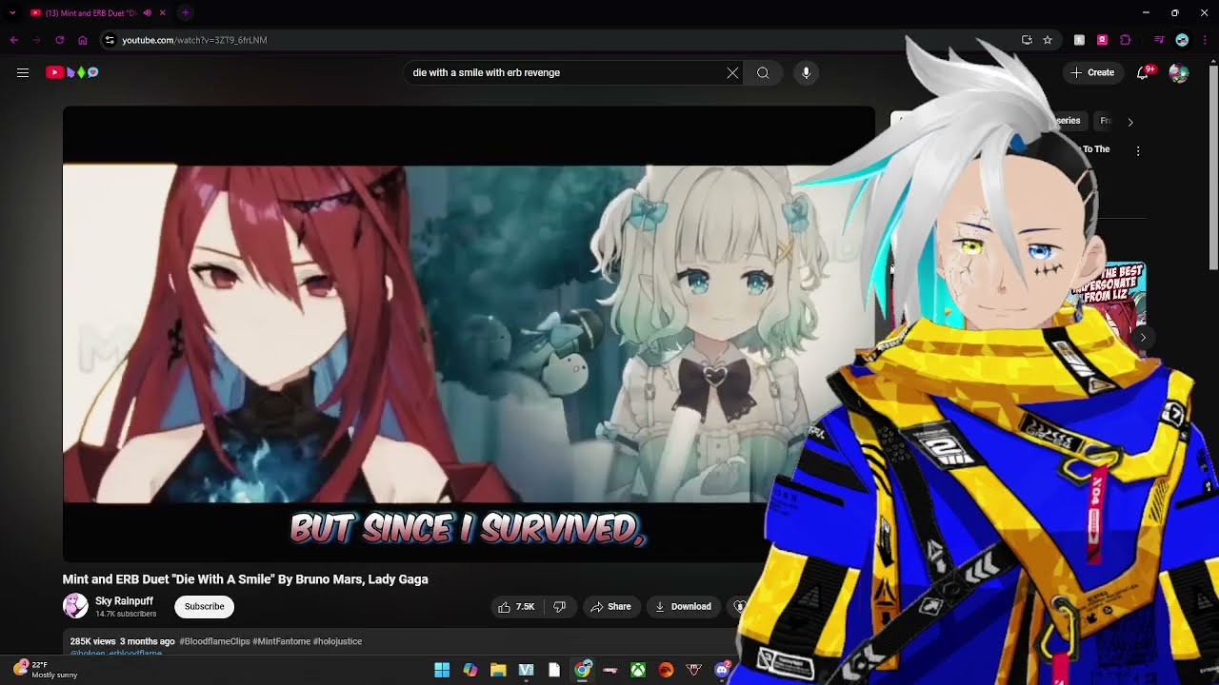
Task: Open the EA app from the taskbar
Action: [666, 670]
